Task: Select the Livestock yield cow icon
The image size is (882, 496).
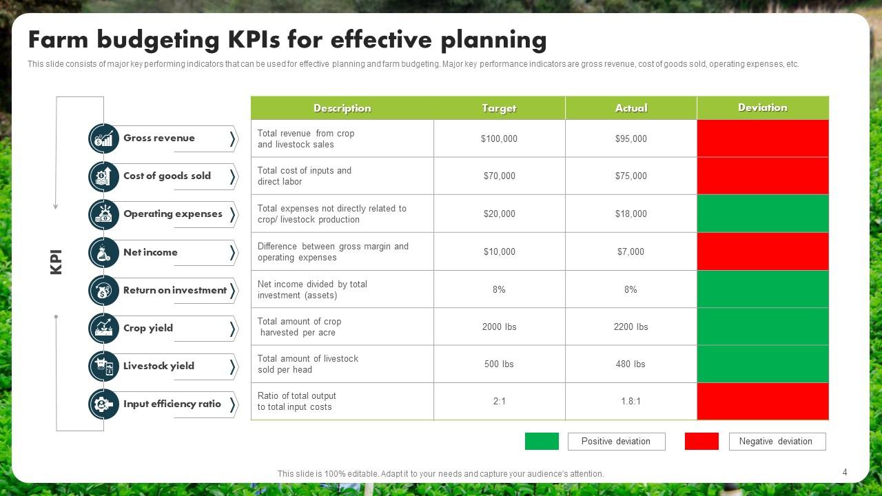Action: [x=104, y=366]
